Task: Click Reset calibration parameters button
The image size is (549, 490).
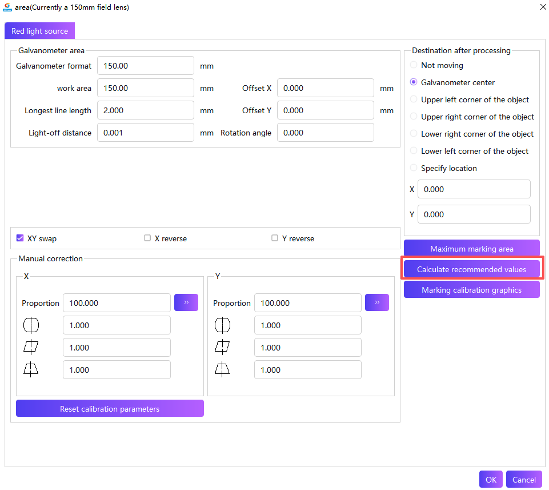Action: point(110,409)
